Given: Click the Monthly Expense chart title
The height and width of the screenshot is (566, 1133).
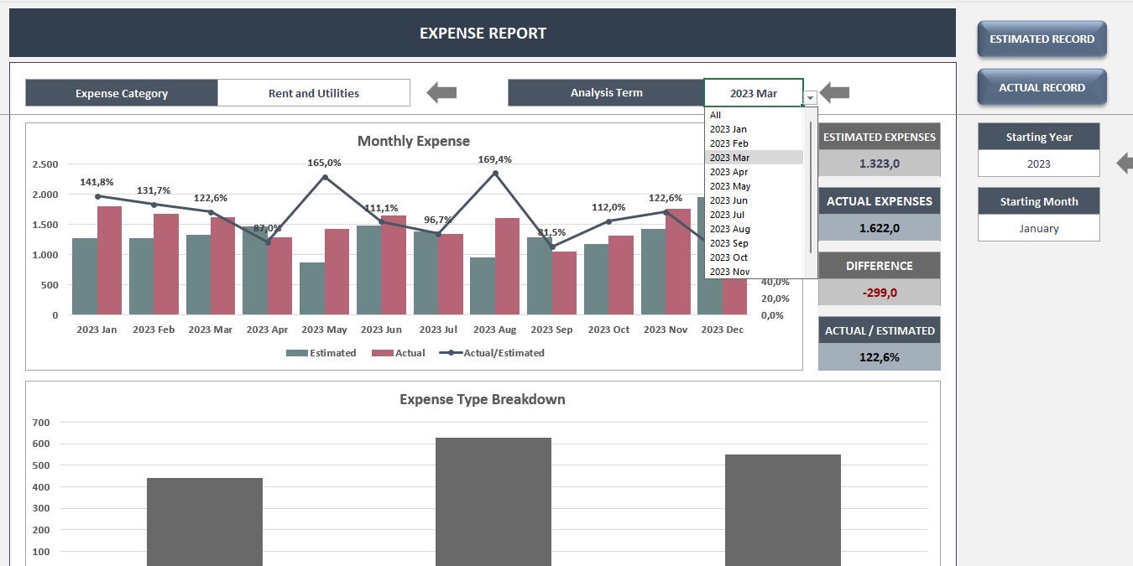Looking at the screenshot, I should [x=414, y=141].
